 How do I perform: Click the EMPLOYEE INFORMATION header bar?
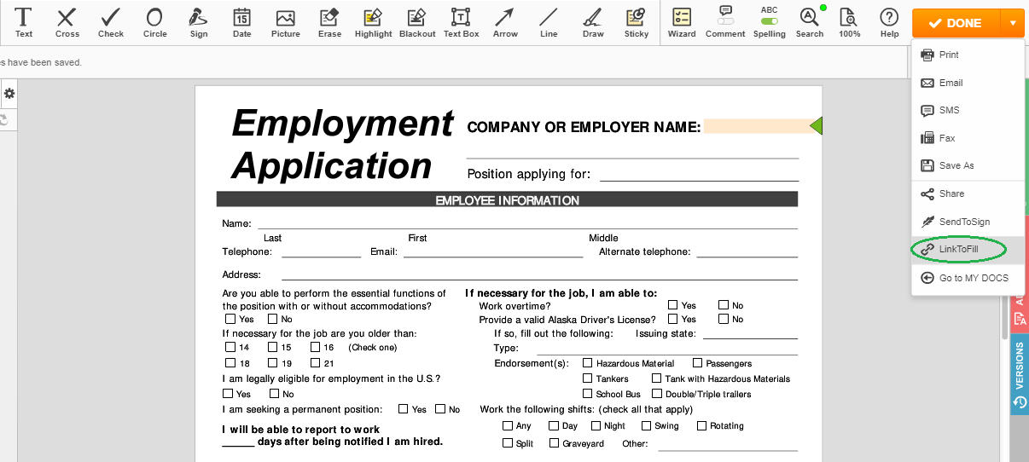(507, 199)
